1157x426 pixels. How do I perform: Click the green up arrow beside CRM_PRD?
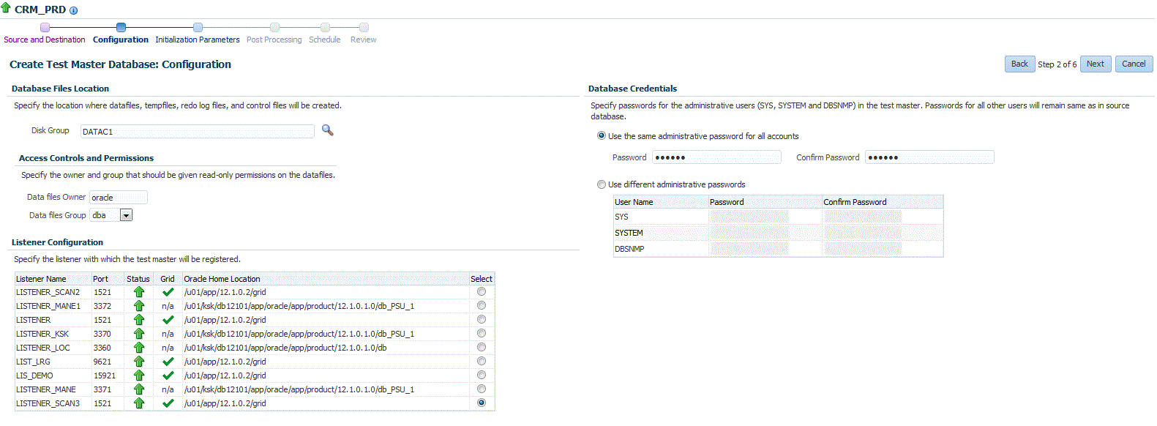click(6, 8)
